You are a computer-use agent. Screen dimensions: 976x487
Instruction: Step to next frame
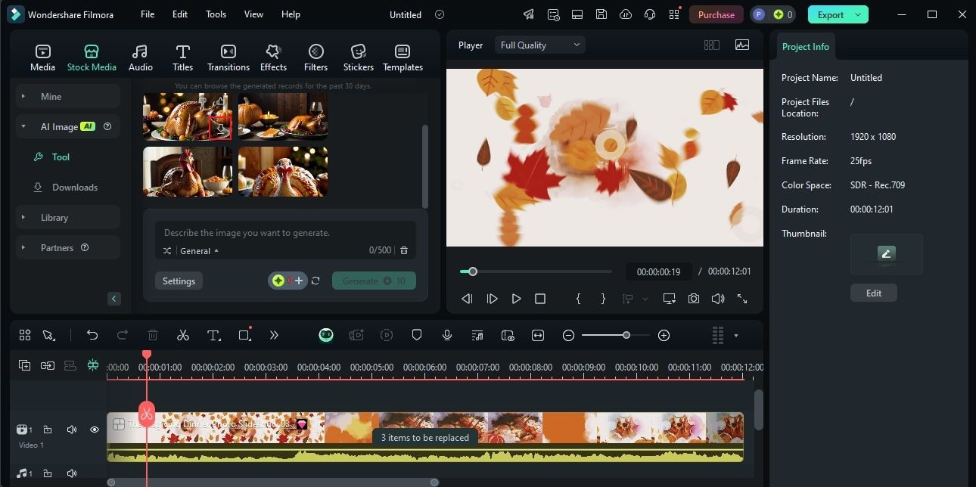(x=492, y=299)
